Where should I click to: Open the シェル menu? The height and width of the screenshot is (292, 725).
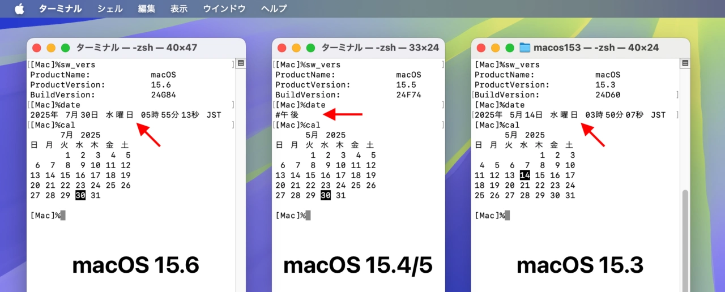tap(110, 8)
